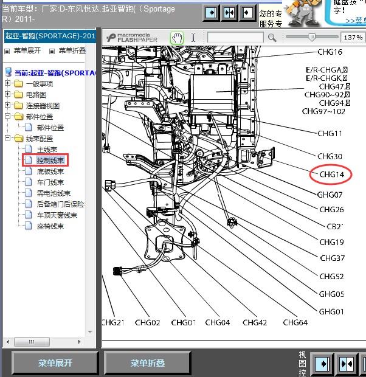
Task: Click the top left-arrow view button
Action: [247, 13]
